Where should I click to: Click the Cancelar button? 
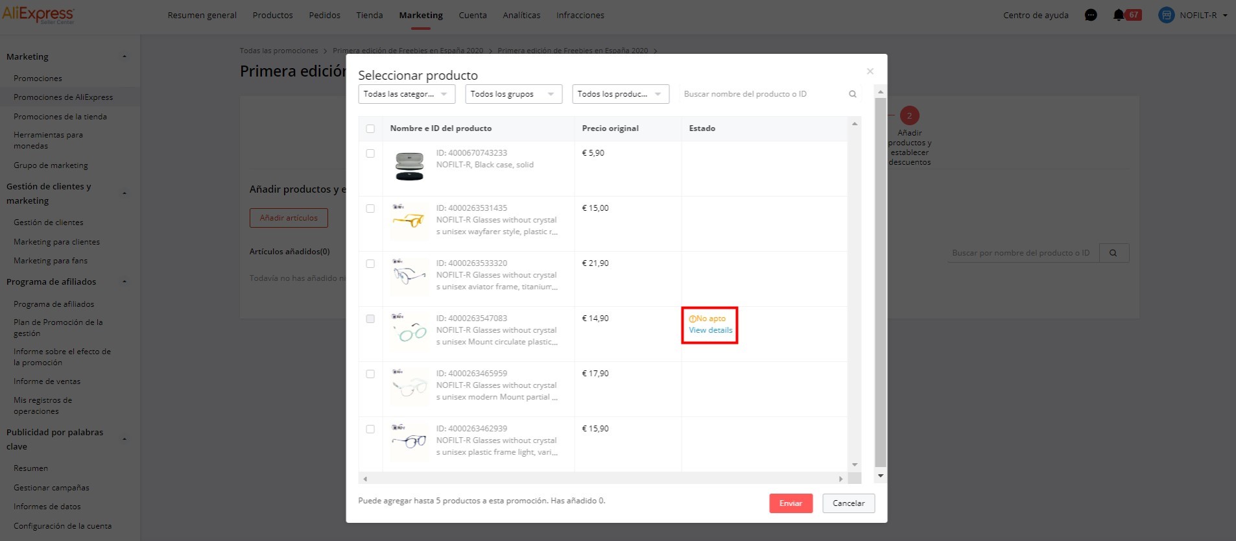click(848, 503)
